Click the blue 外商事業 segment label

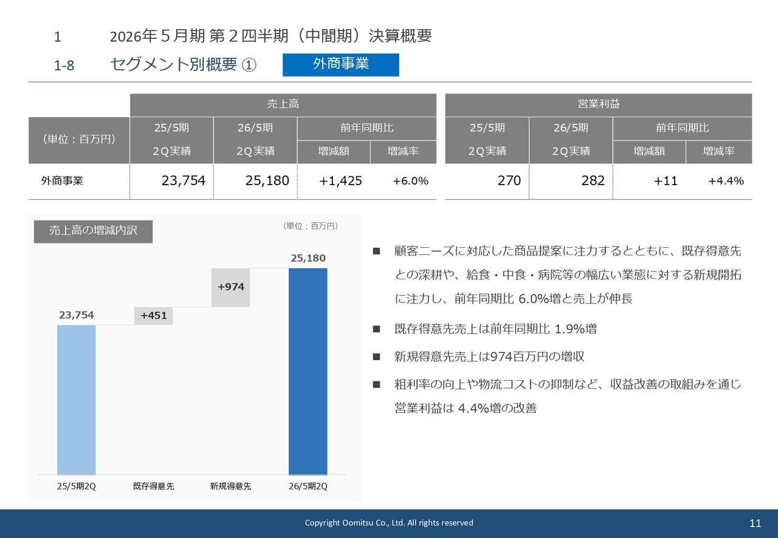pyautogui.click(x=340, y=64)
